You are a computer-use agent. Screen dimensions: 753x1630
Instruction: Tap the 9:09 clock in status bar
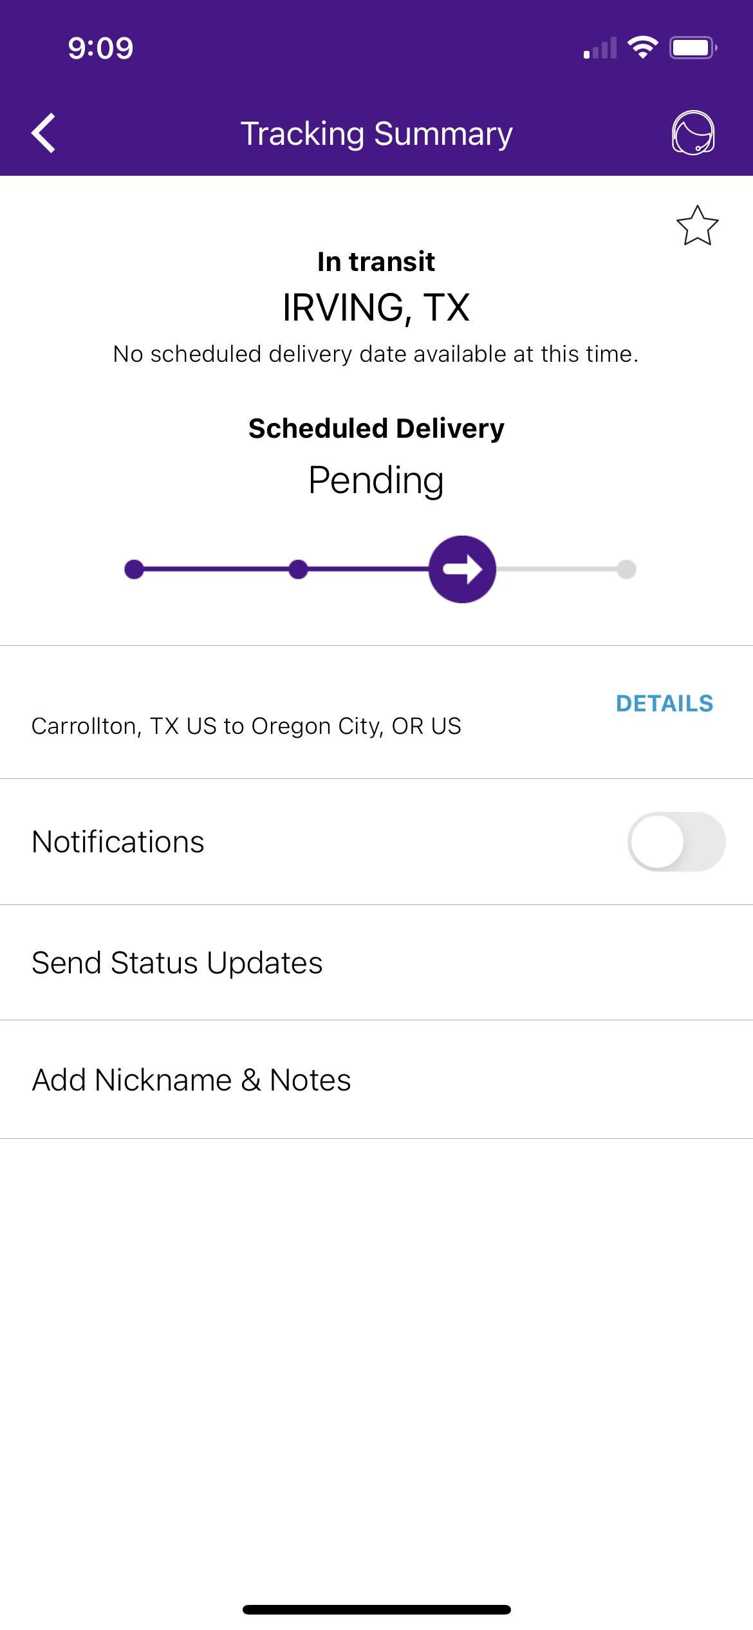101,48
